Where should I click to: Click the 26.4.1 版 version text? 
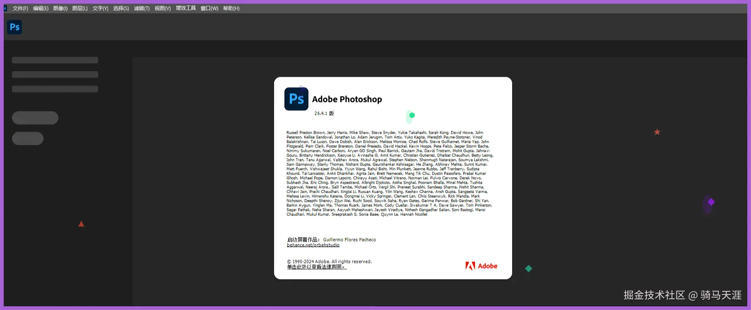click(324, 113)
